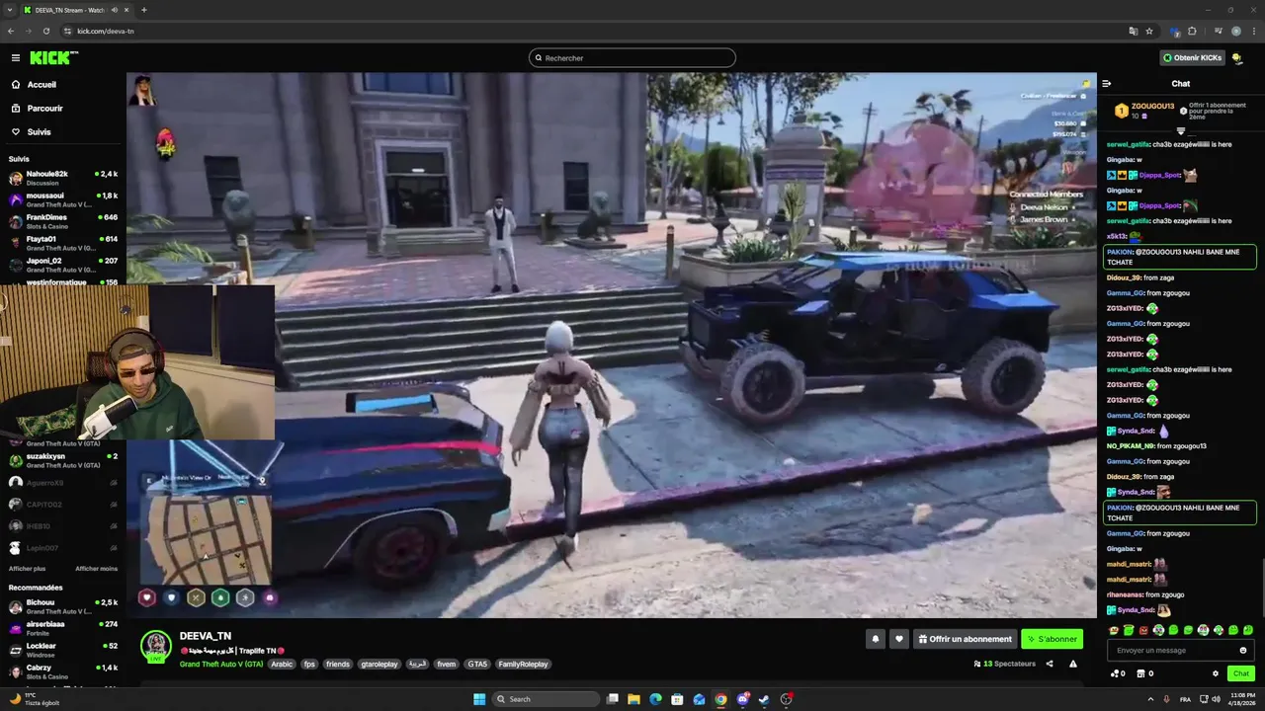Viewport: 1265px width, 711px height.
Task: Select the DEEVA_TN Stream browser tab
Action: pos(74,10)
